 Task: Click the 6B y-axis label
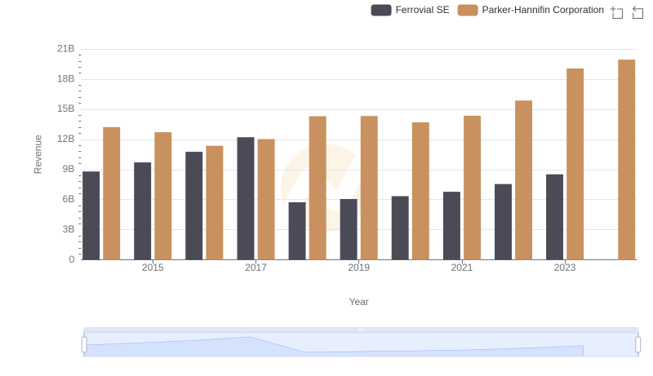[69, 199]
